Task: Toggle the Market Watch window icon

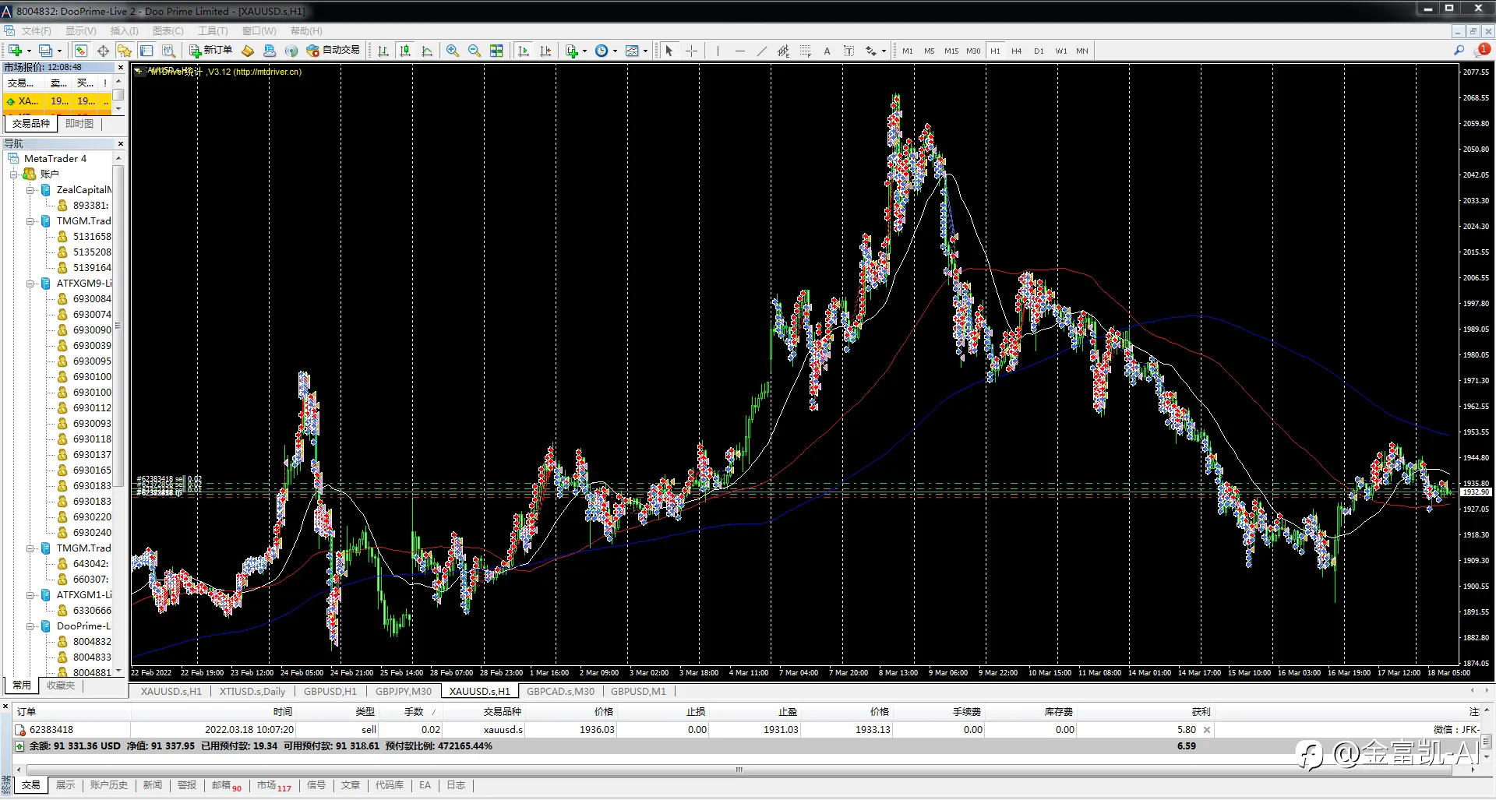Action: click(81, 51)
